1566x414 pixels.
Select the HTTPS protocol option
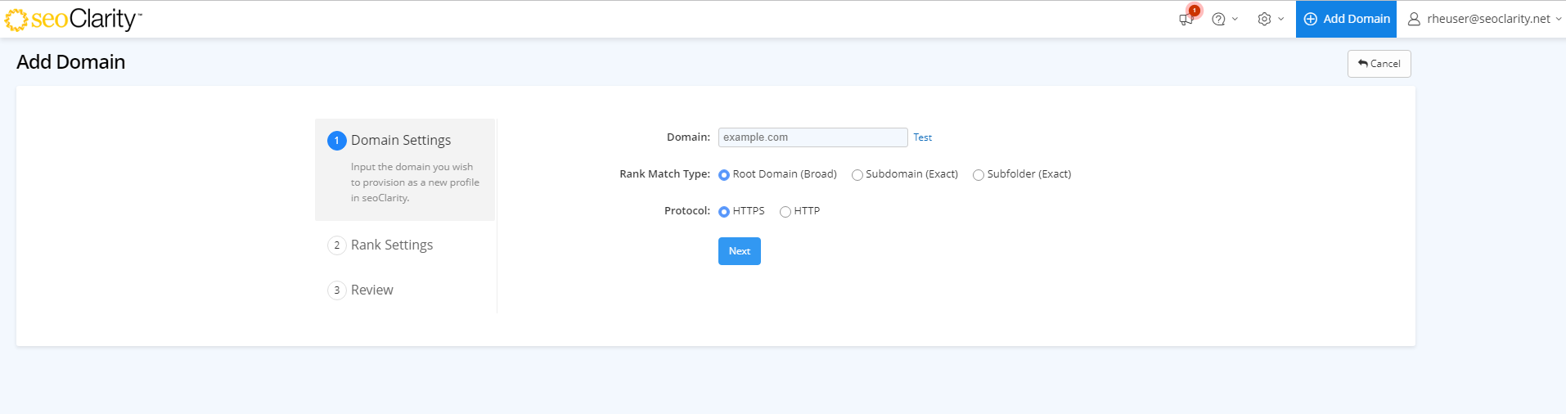(724, 212)
